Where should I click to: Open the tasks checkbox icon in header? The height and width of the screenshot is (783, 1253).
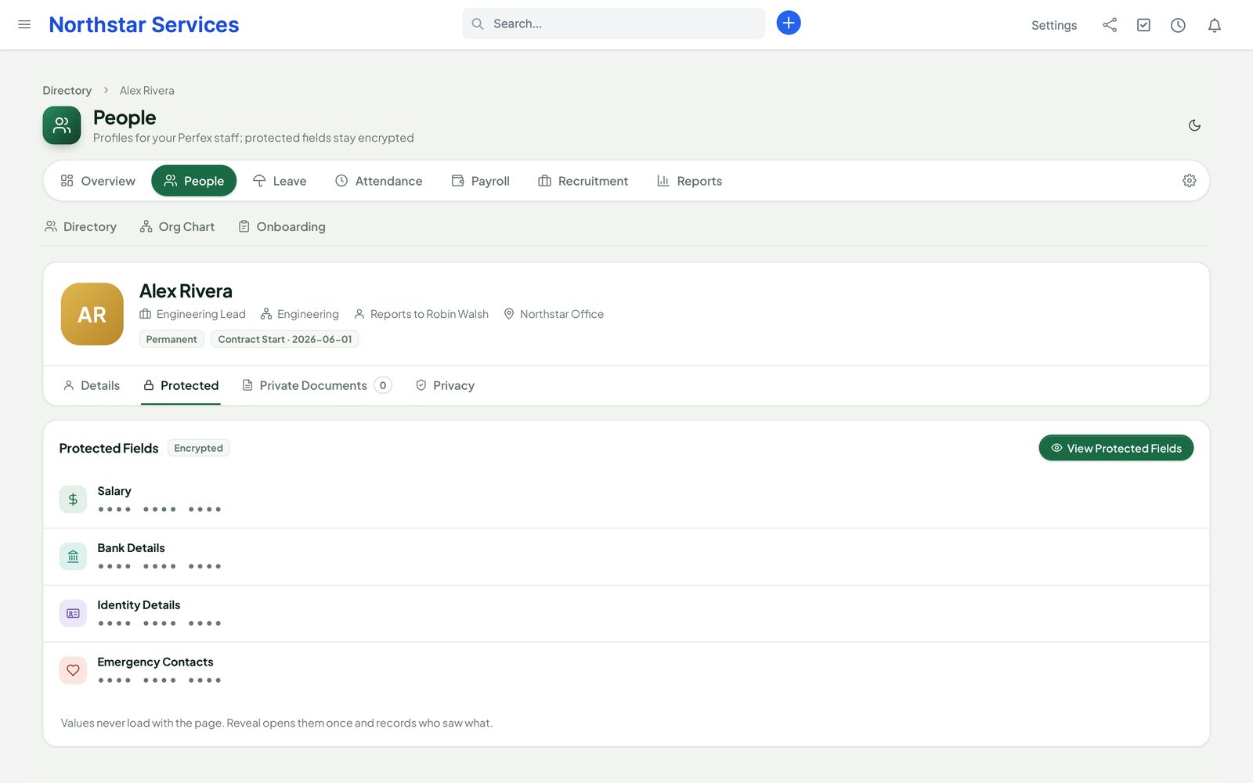tap(1143, 25)
